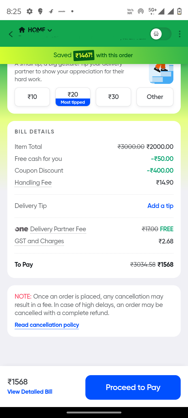Tap the hotspot icon in status bar

click(141, 11)
